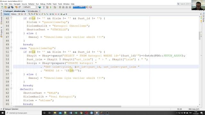Click the Search (Ctrl+I) input field
Image resolution: width=205 pixels, height=115 pixels.
point(184,4)
